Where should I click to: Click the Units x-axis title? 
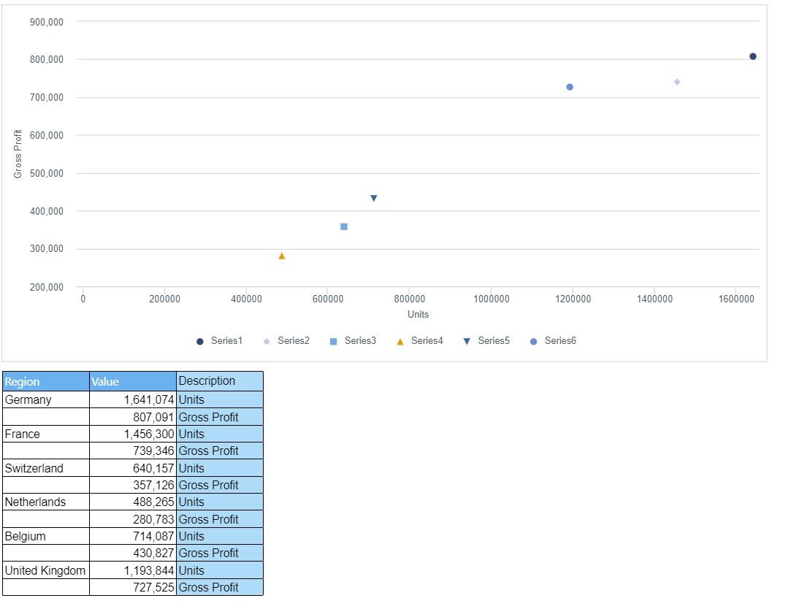tap(418, 314)
